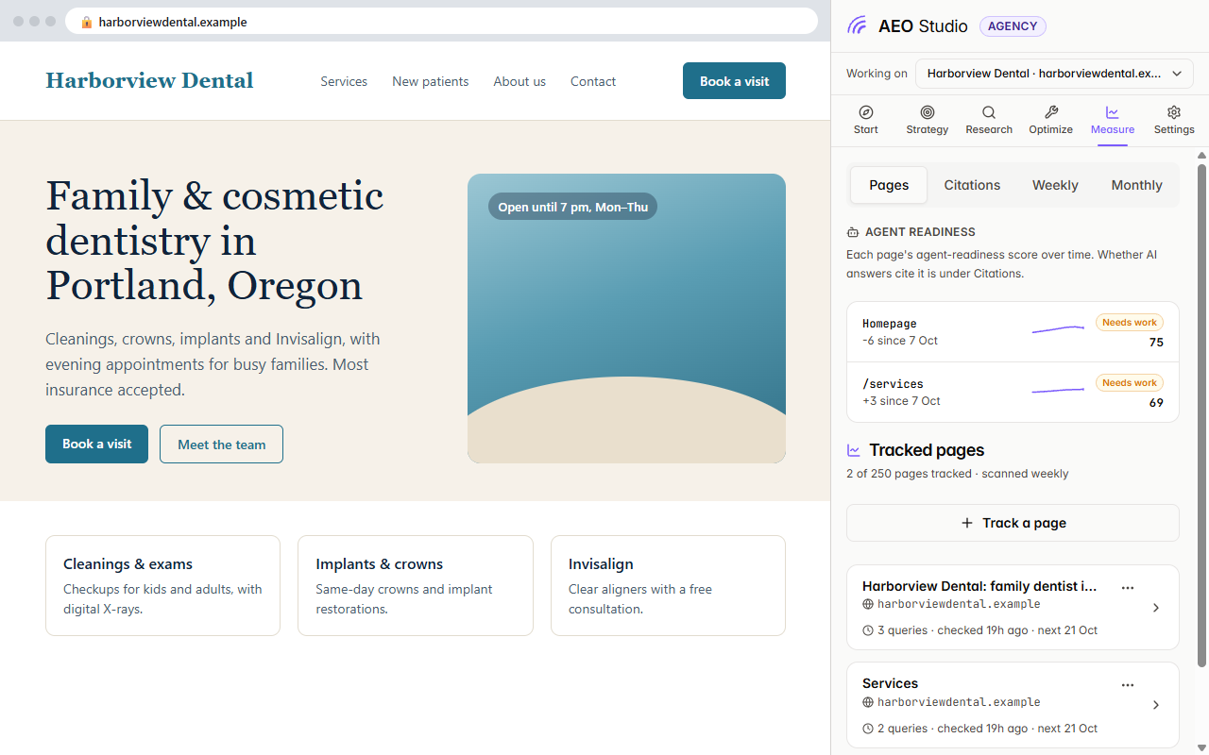Click Book a visit in the site header
This screenshot has height=755, width=1209.
(x=734, y=81)
